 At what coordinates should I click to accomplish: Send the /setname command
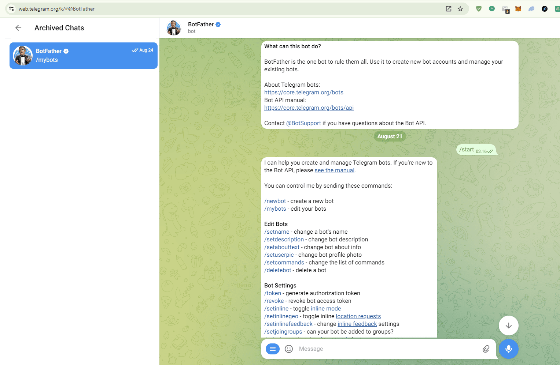pos(277,232)
